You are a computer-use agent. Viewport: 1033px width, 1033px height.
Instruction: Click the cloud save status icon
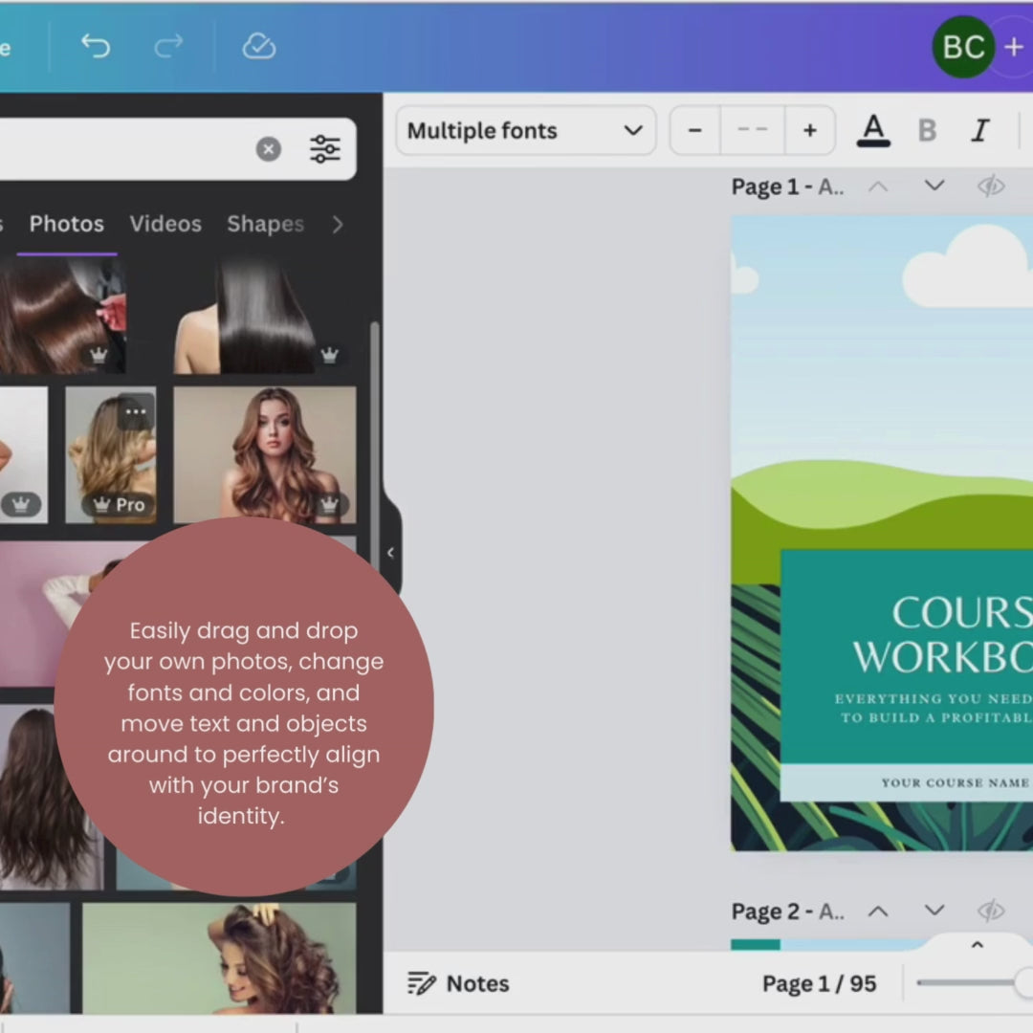click(258, 46)
